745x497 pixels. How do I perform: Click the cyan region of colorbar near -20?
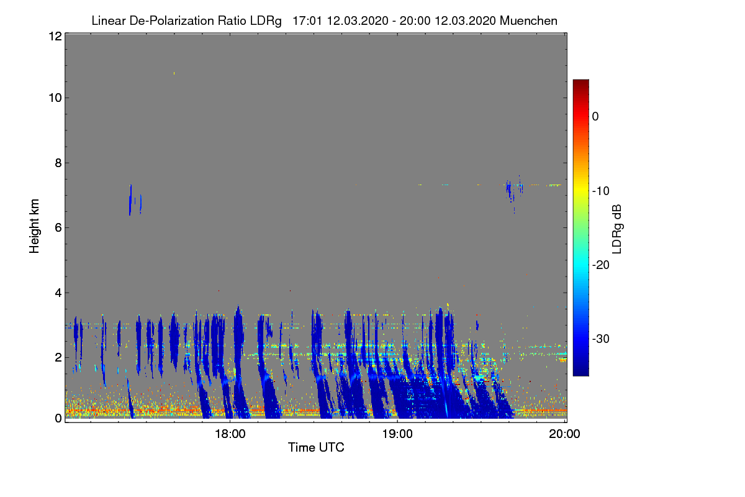coord(580,265)
